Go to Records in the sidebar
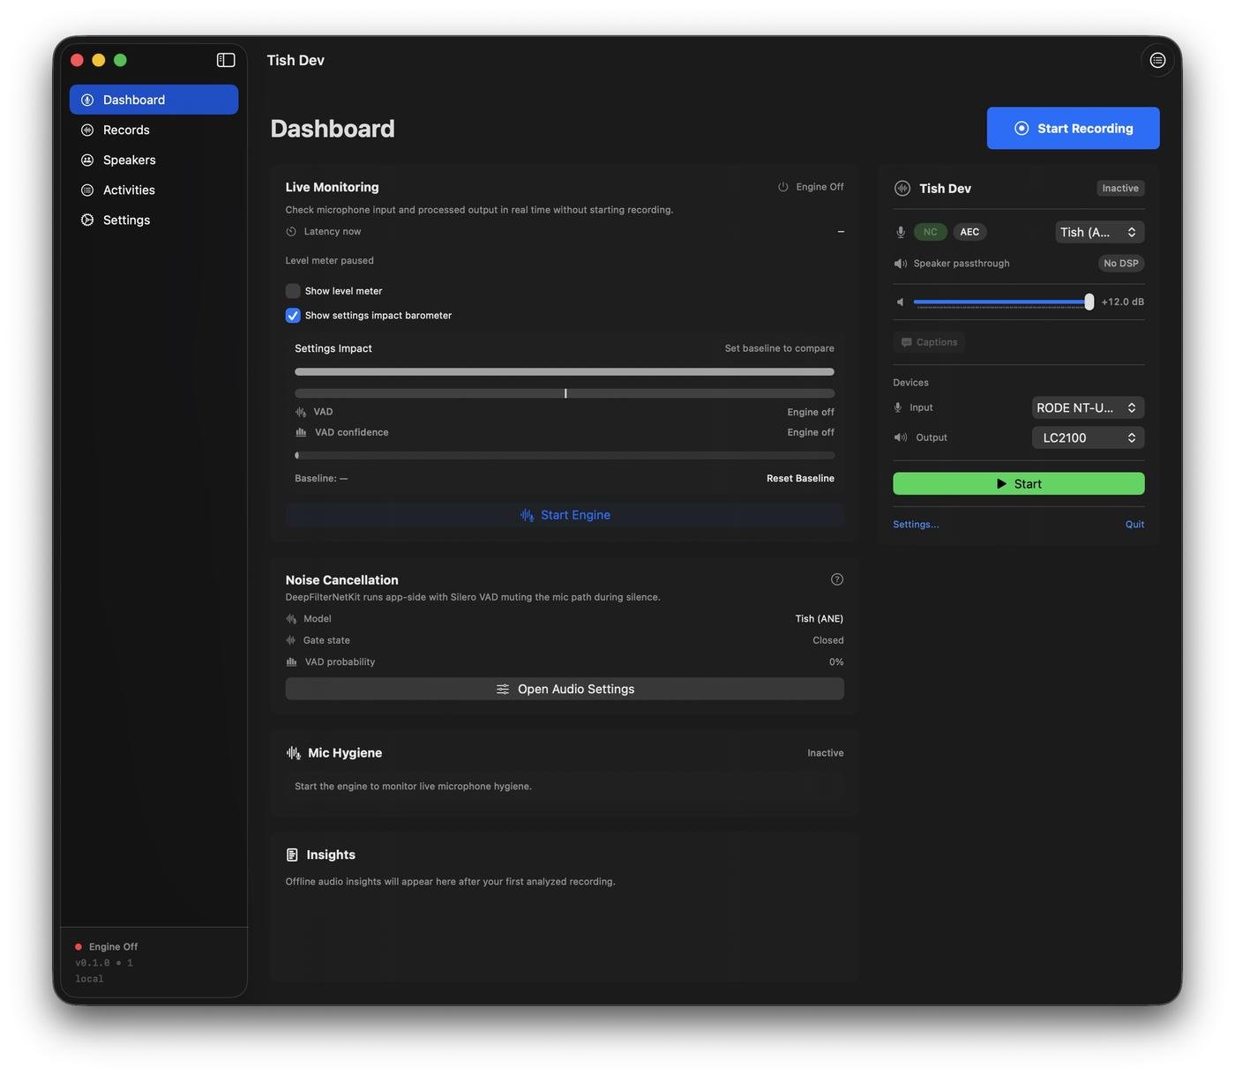 click(126, 131)
